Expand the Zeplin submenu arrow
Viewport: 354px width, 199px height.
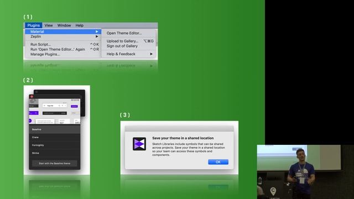pyautogui.click(x=97, y=36)
